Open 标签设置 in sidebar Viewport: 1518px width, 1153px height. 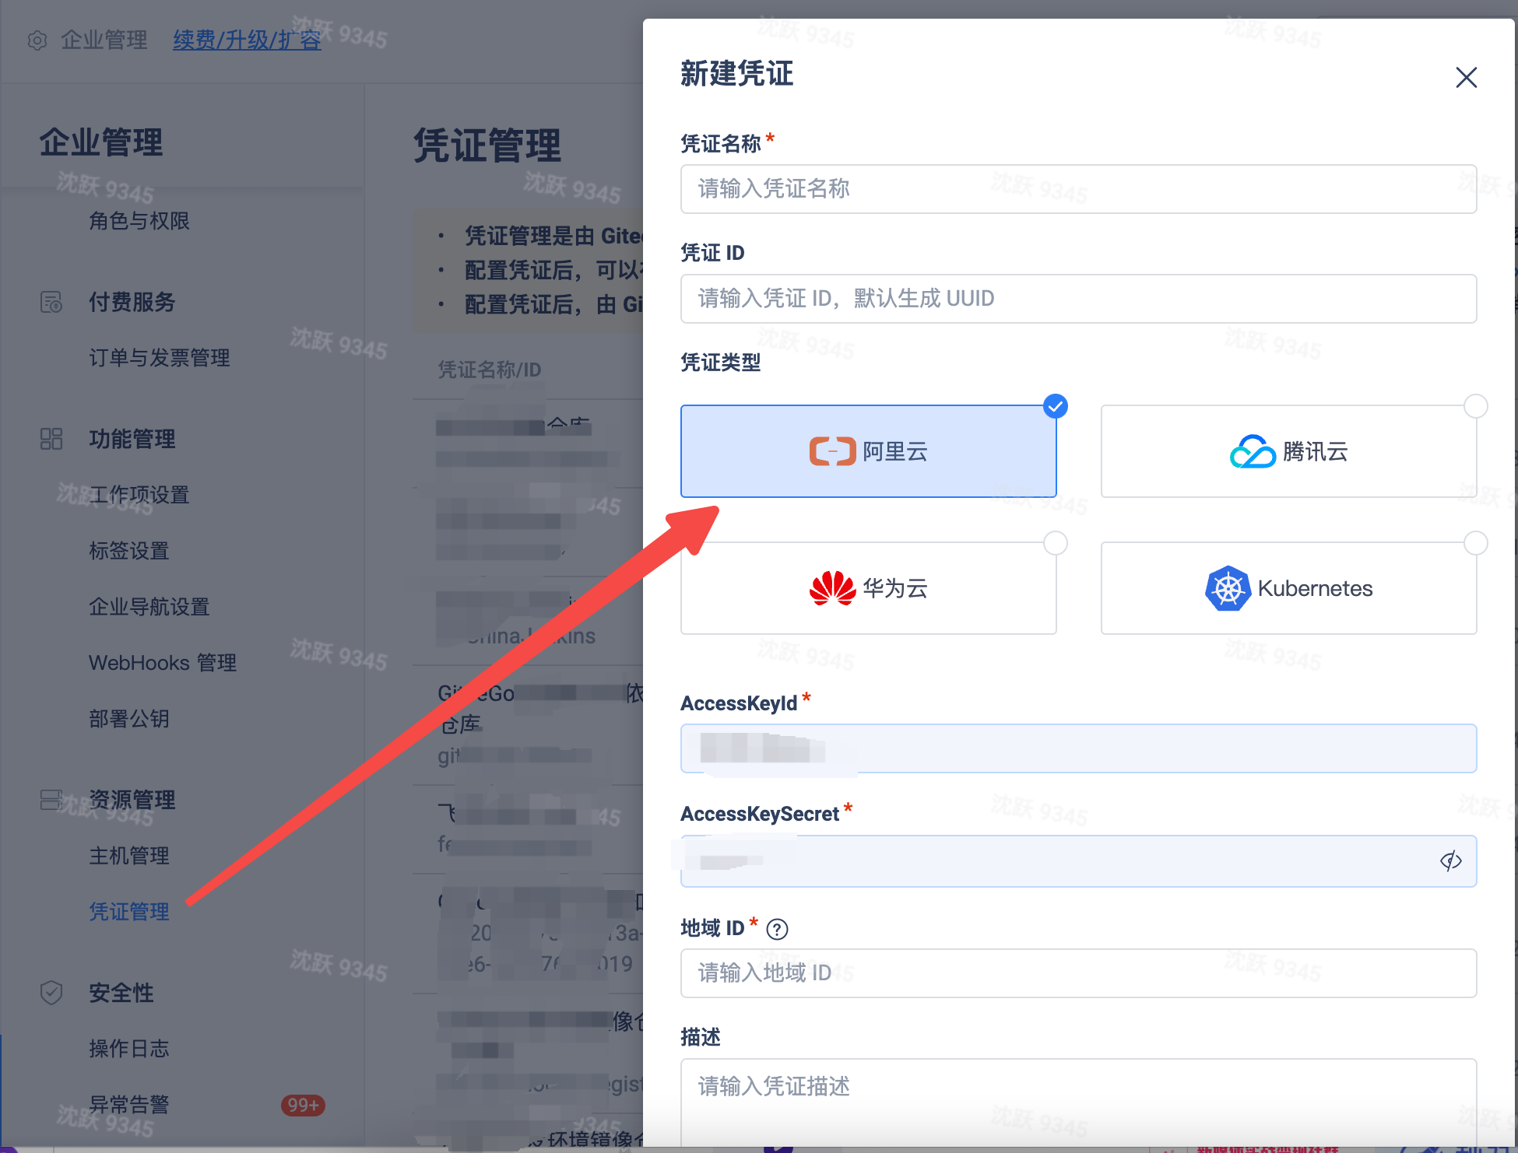point(129,551)
